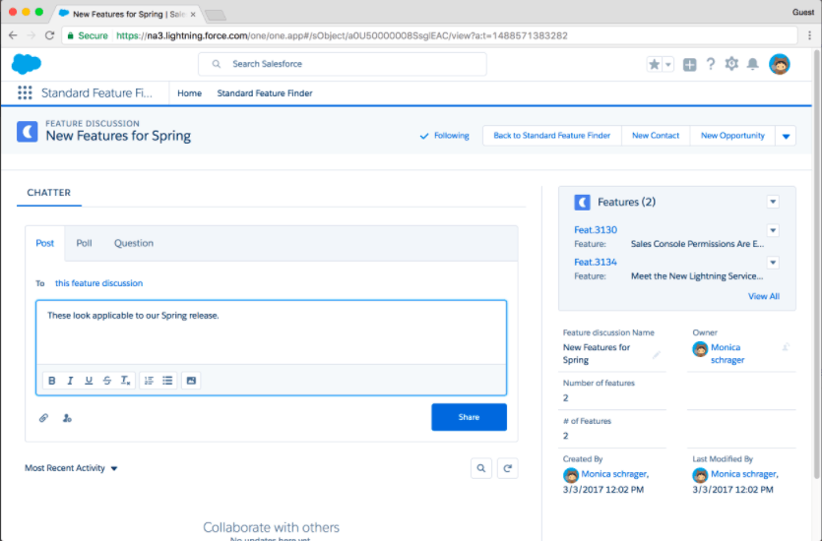Click Monica schrager under Last Modified By
This screenshot has width=822, height=541.
pos(743,474)
